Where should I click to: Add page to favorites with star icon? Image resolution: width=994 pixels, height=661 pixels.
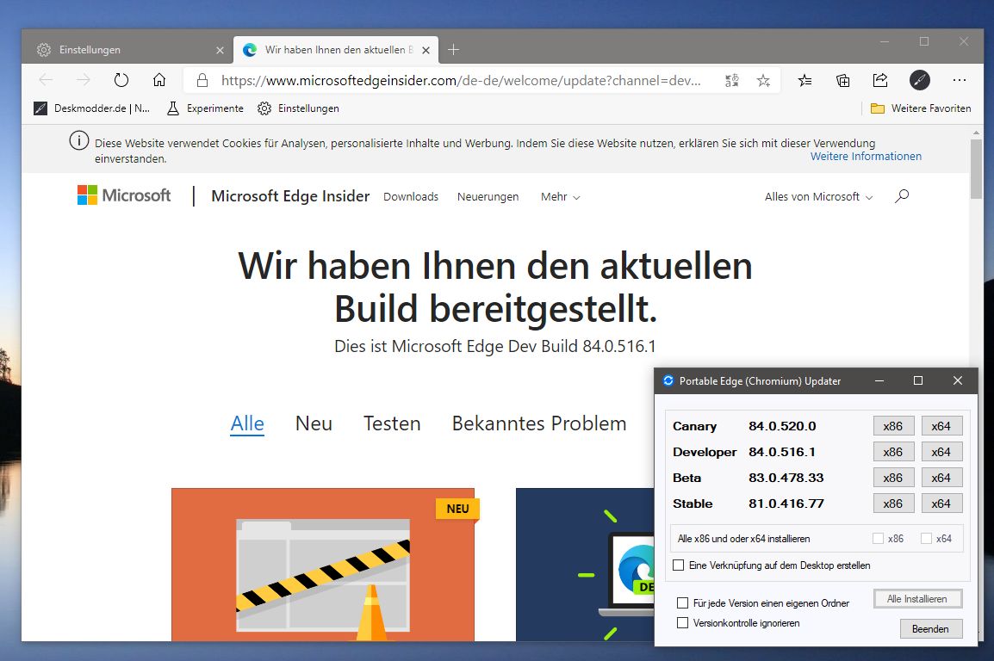763,80
